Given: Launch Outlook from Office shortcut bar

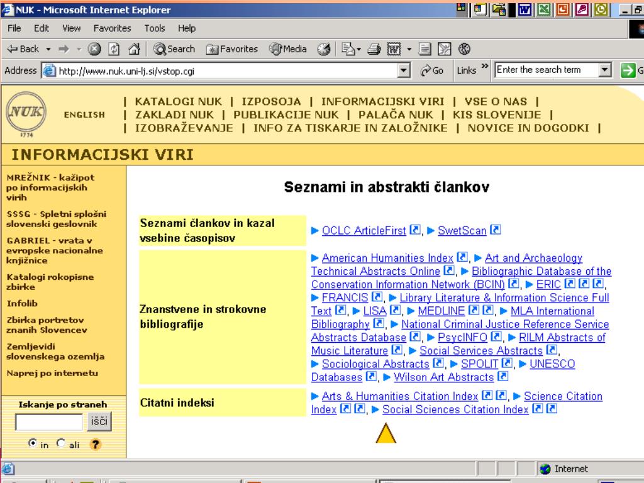Looking at the screenshot, I should 601,9.
